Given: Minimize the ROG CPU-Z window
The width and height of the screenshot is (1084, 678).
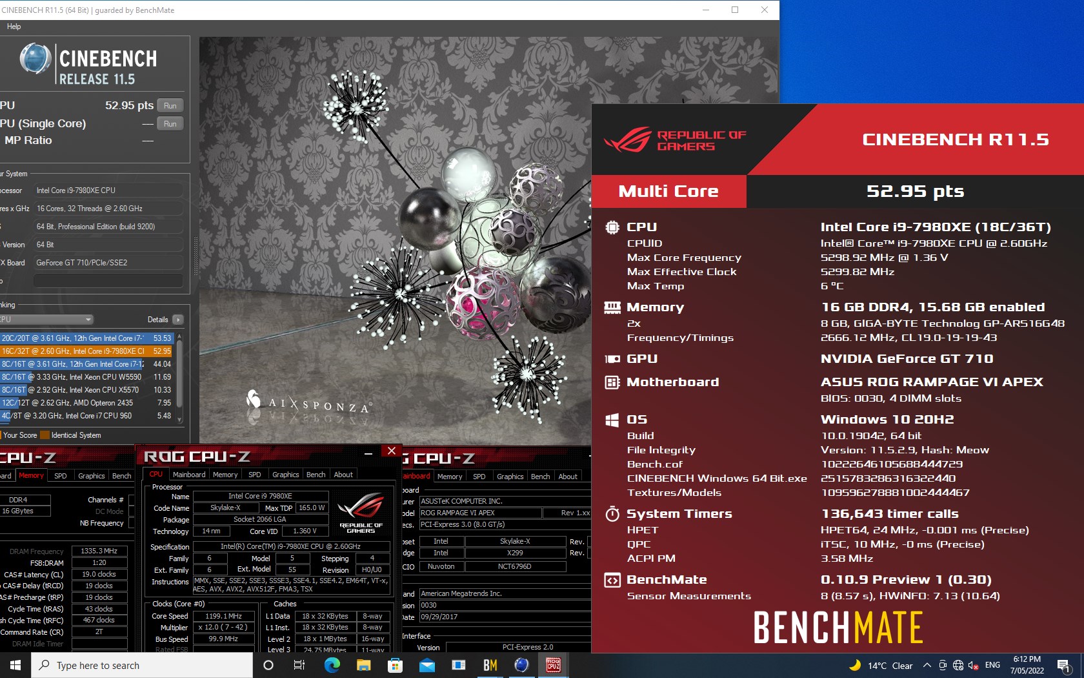Looking at the screenshot, I should pos(368,453).
